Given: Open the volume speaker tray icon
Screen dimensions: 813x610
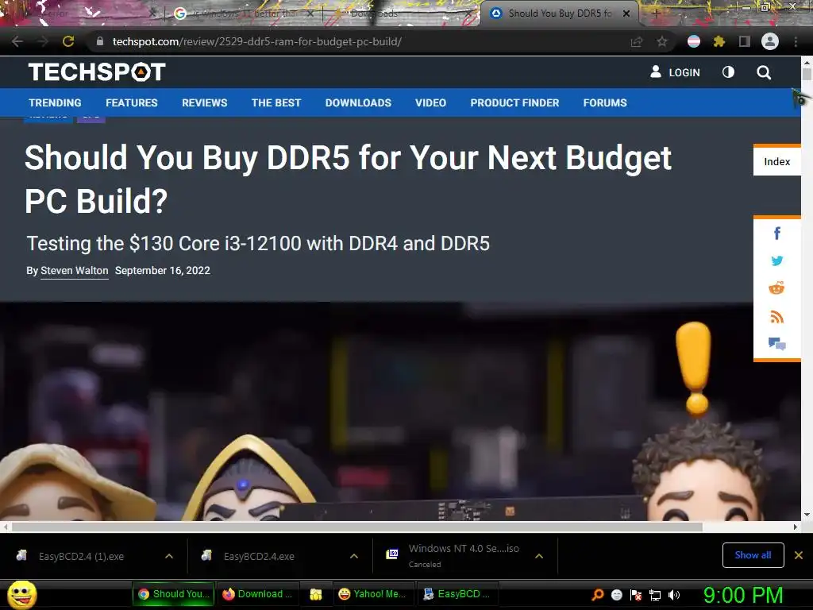Looking at the screenshot, I should (673, 595).
